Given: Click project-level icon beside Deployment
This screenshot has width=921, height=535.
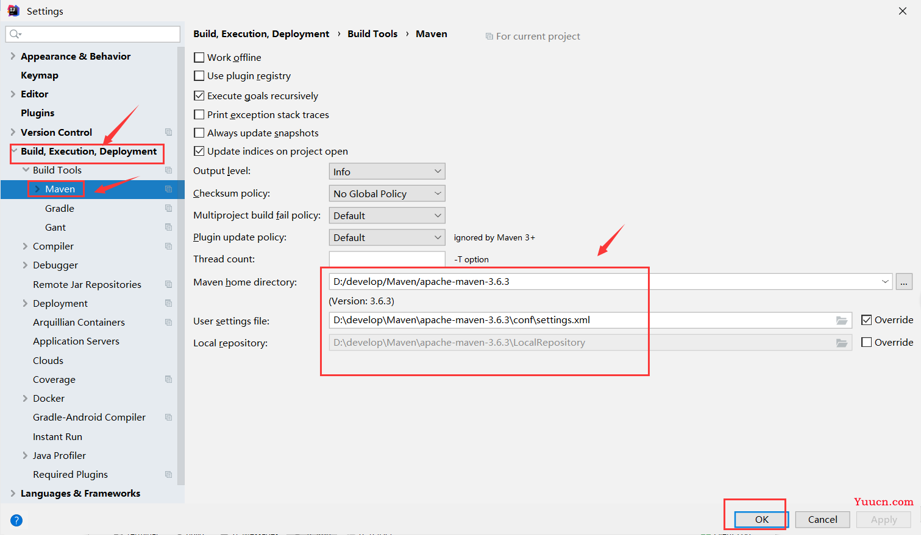Looking at the screenshot, I should coord(169,303).
